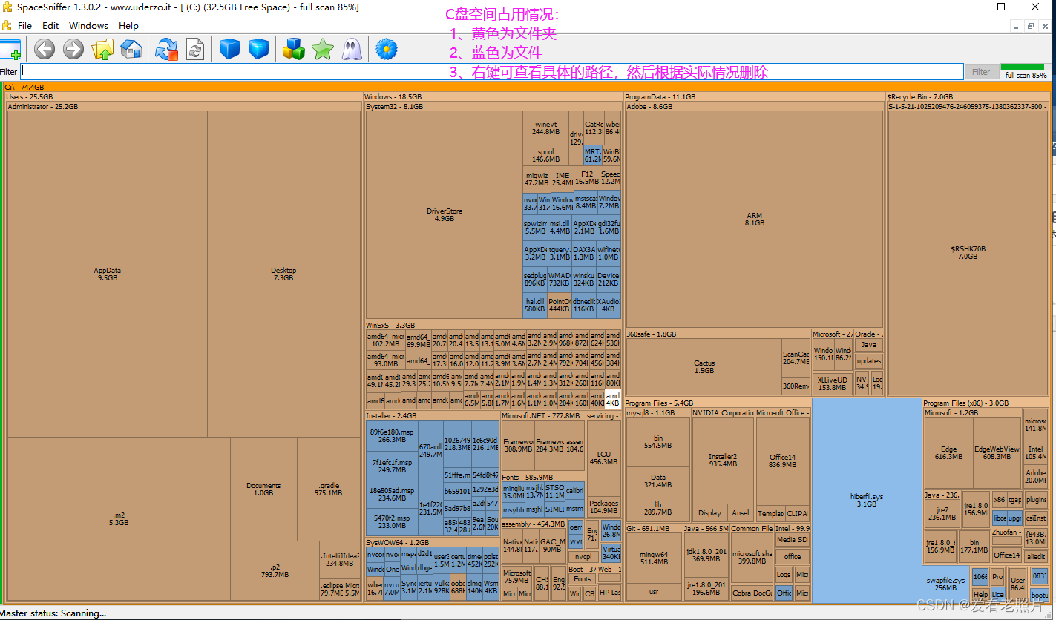This screenshot has width=1056, height=620.
Task: Open the Edit menu
Action: tap(50, 25)
